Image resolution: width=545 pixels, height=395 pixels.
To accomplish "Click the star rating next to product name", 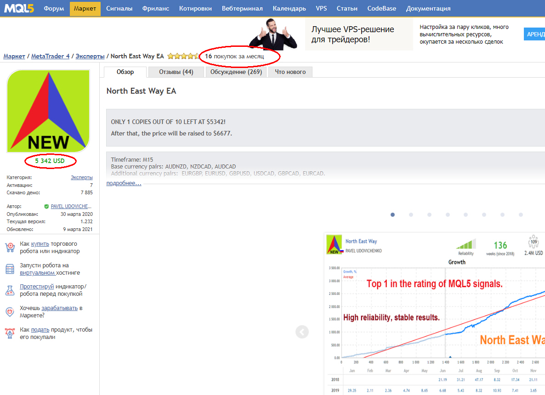I will coord(183,56).
